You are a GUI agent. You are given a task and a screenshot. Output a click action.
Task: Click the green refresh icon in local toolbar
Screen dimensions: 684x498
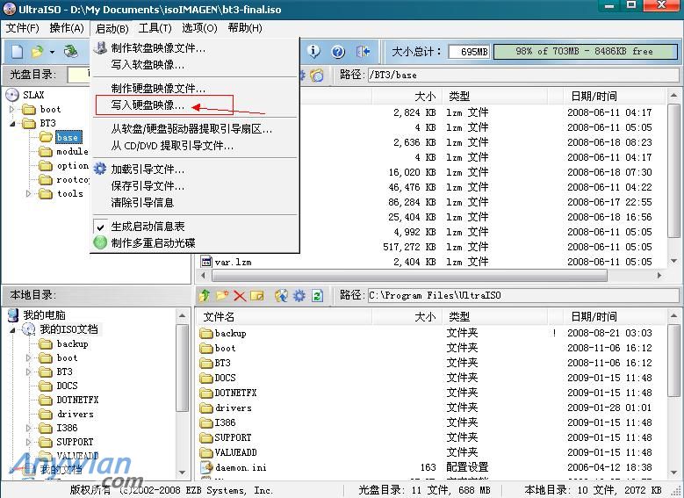[317, 295]
